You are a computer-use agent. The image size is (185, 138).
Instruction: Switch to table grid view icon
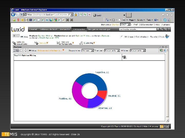(17, 50)
